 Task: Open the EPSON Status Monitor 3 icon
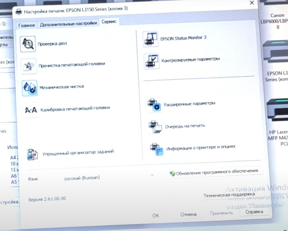click(151, 39)
